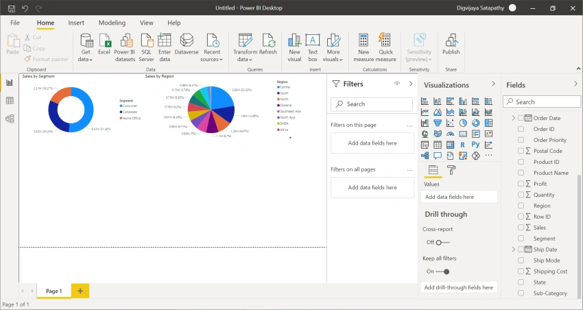Open the File menu
Screen dimensions: 583x310
pos(15,23)
